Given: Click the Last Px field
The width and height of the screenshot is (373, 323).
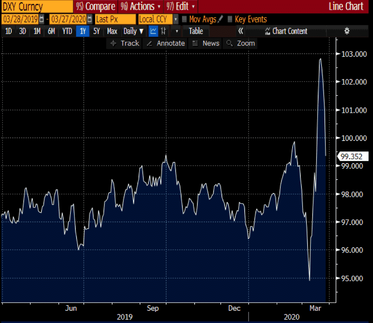Looking at the screenshot, I should (115, 19).
